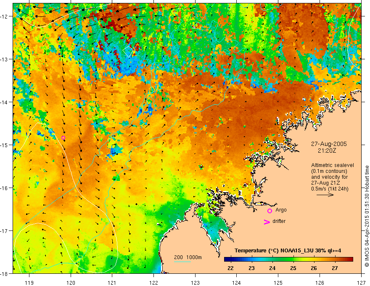Click the '200 1000m' isobath label
The image size is (370, 286).
click(x=188, y=257)
